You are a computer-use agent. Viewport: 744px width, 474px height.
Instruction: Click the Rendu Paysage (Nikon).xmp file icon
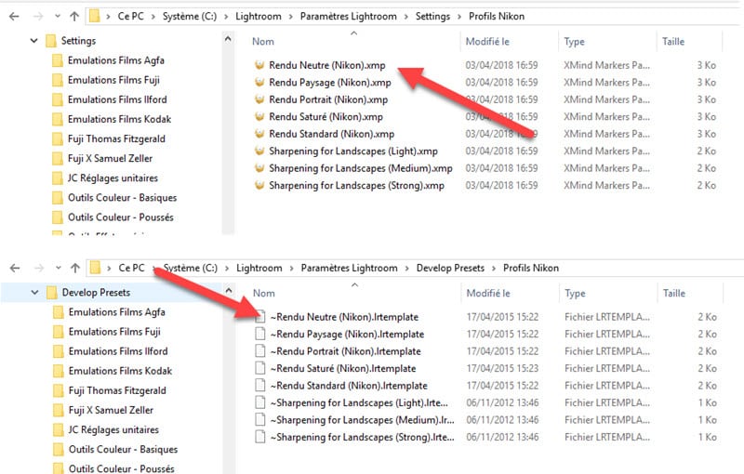[259, 82]
